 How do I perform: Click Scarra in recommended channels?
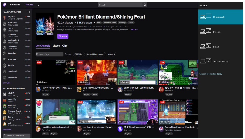[16, 118]
